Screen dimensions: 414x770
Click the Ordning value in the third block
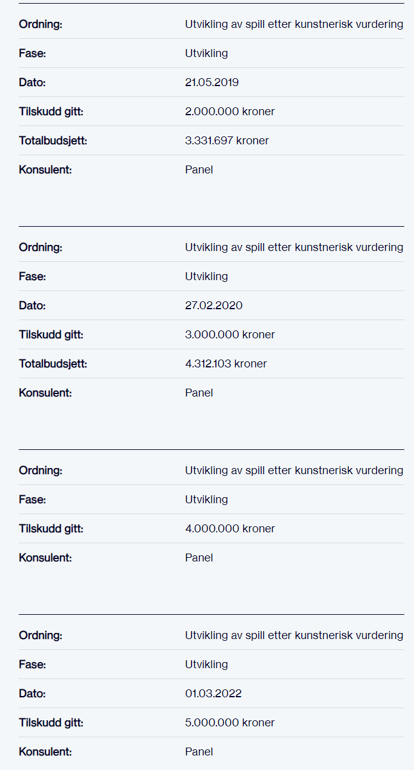pyautogui.click(x=294, y=470)
